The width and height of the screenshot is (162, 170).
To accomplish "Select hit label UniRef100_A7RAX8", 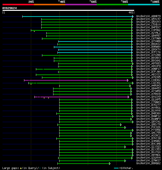I will click(x=148, y=94).
